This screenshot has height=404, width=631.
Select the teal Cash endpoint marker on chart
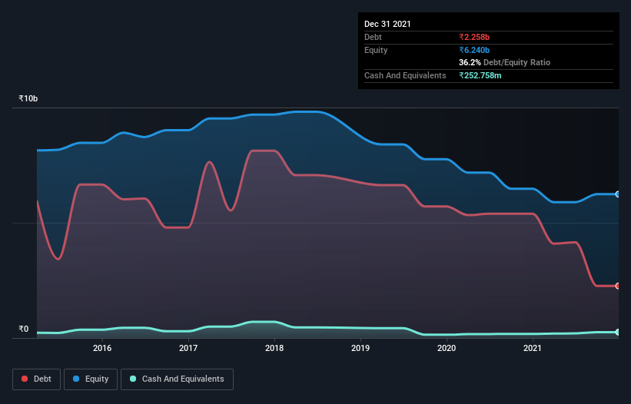[x=618, y=332]
